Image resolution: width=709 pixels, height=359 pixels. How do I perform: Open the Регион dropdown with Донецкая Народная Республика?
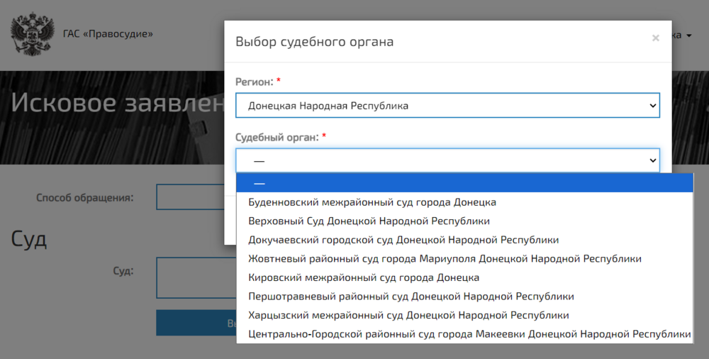(x=447, y=106)
